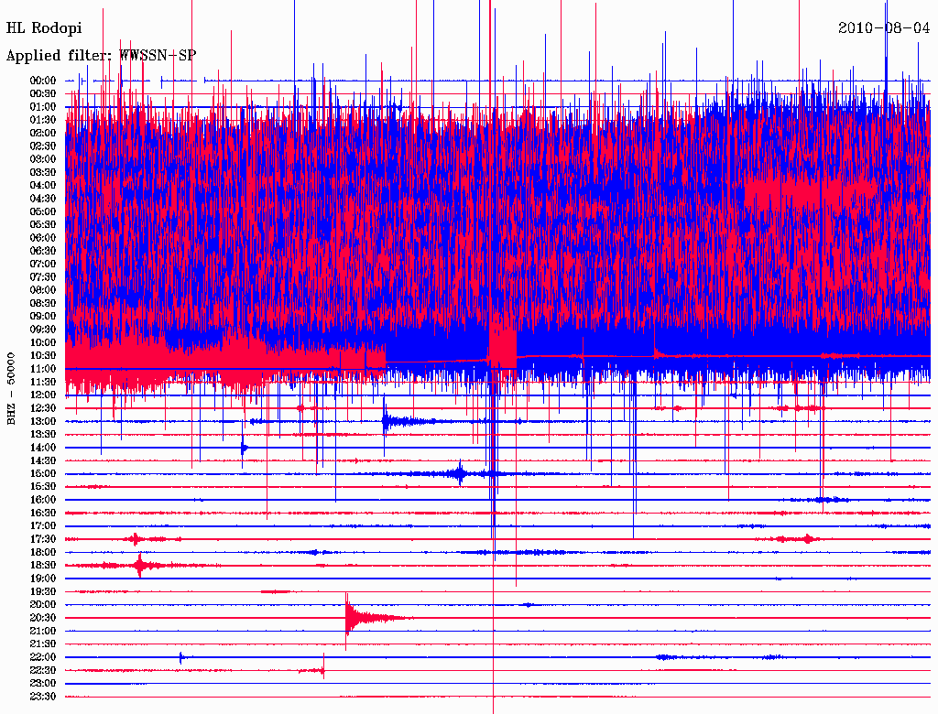
Task: Click the 06:30 time label
Action: (x=43, y=251)
